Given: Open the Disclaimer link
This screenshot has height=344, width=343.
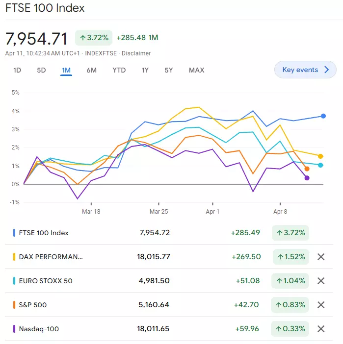Looking at the screenshot, I should [x=136, y=53].
